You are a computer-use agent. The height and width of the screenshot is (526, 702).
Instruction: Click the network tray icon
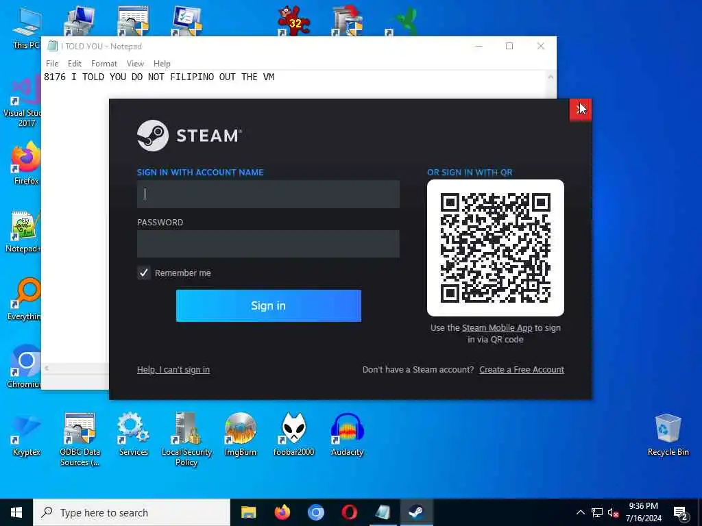[597, 512]
